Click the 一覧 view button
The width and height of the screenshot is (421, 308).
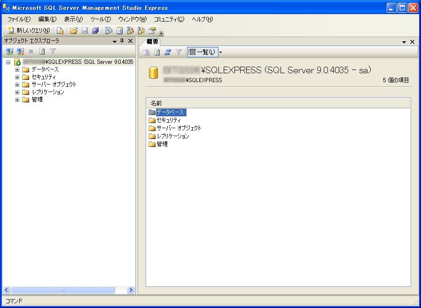point(203,52)
